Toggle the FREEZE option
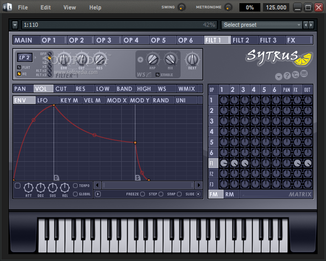The height and width of the screenshot is (261, 326). 142,194
